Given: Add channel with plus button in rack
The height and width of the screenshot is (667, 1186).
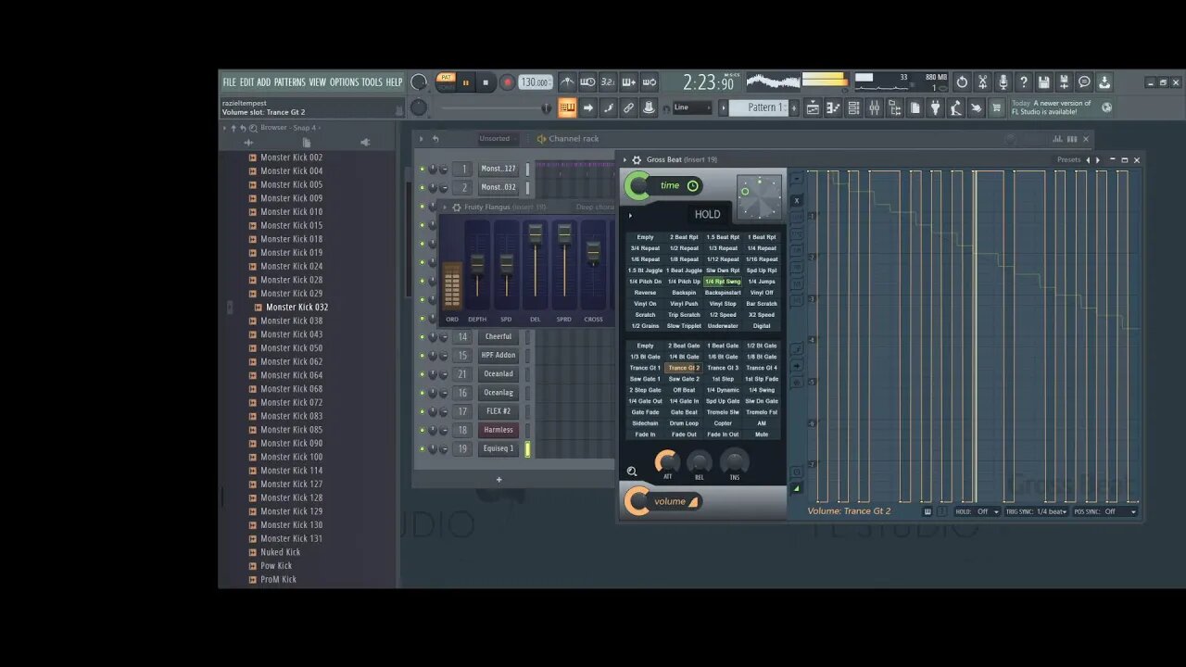Looking at the screenshot, I should coord(498,480).
